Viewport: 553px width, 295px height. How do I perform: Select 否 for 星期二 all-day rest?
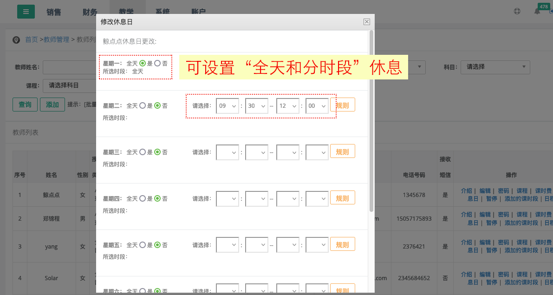(157, 105)
